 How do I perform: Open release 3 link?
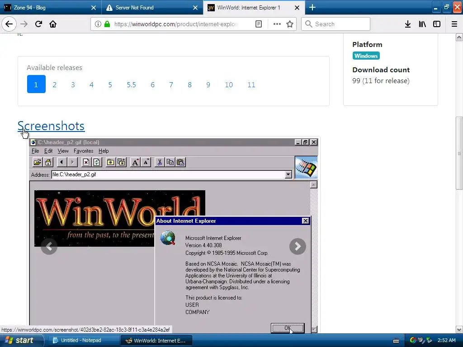[73, 84]
